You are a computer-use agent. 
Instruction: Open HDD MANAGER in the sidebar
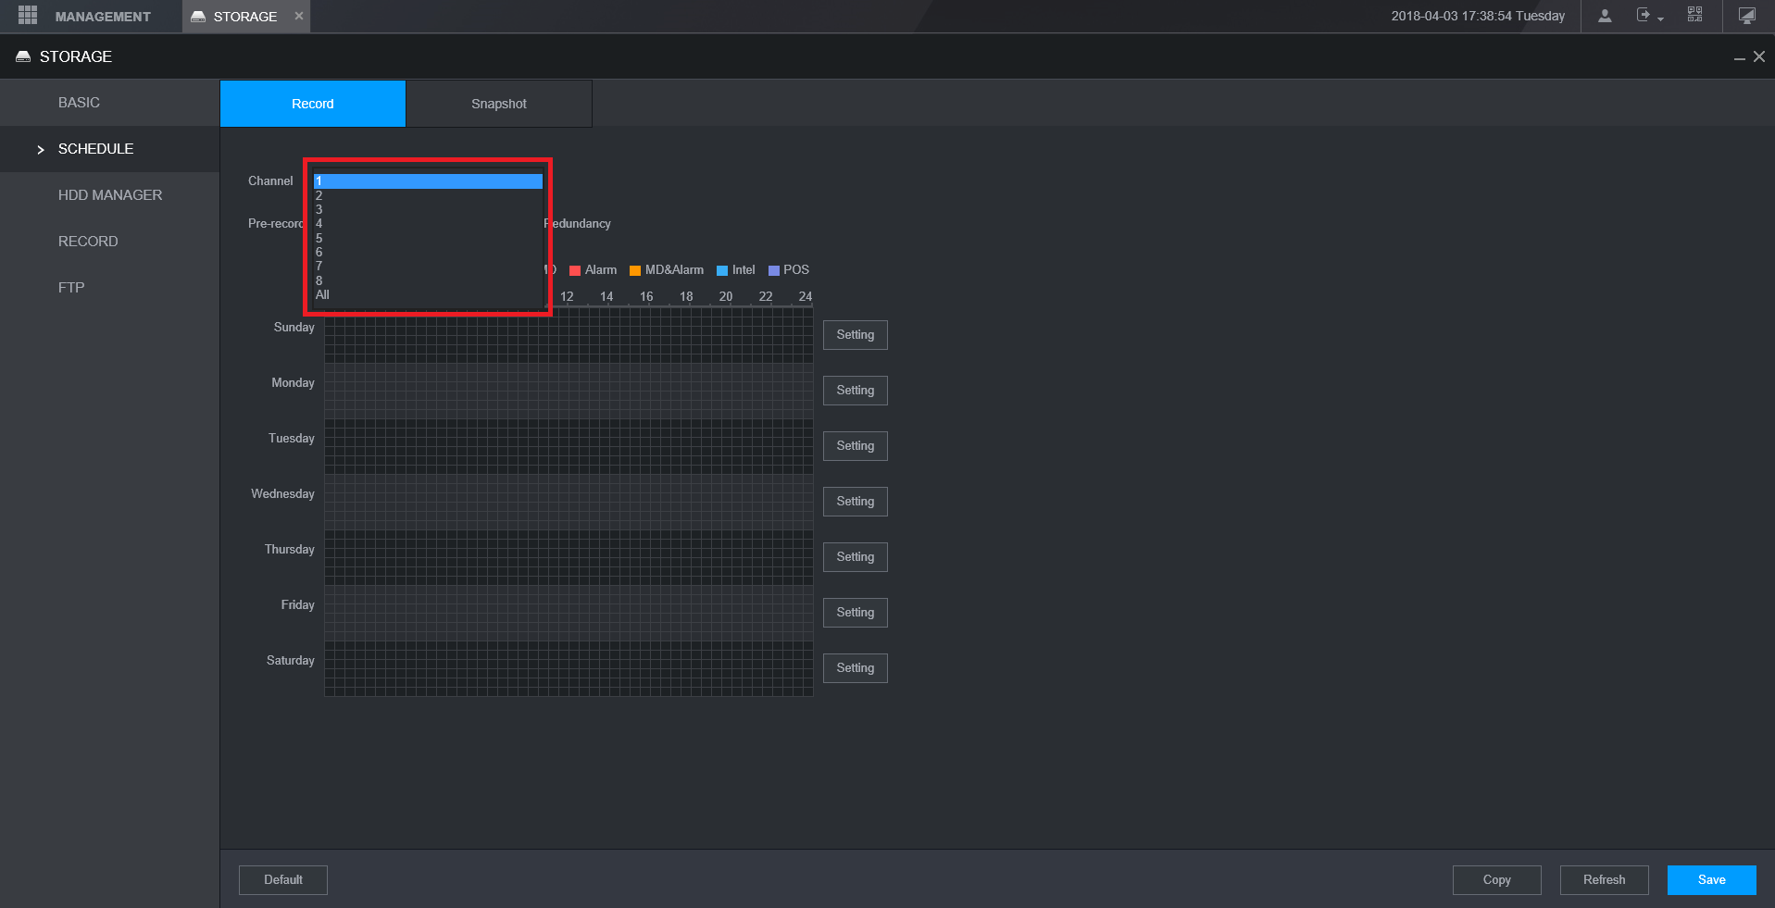(x=109, y=195)
